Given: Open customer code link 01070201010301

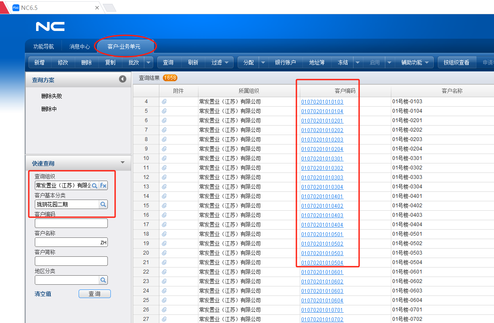Looking at the screenshot, I should pos(322,159).
